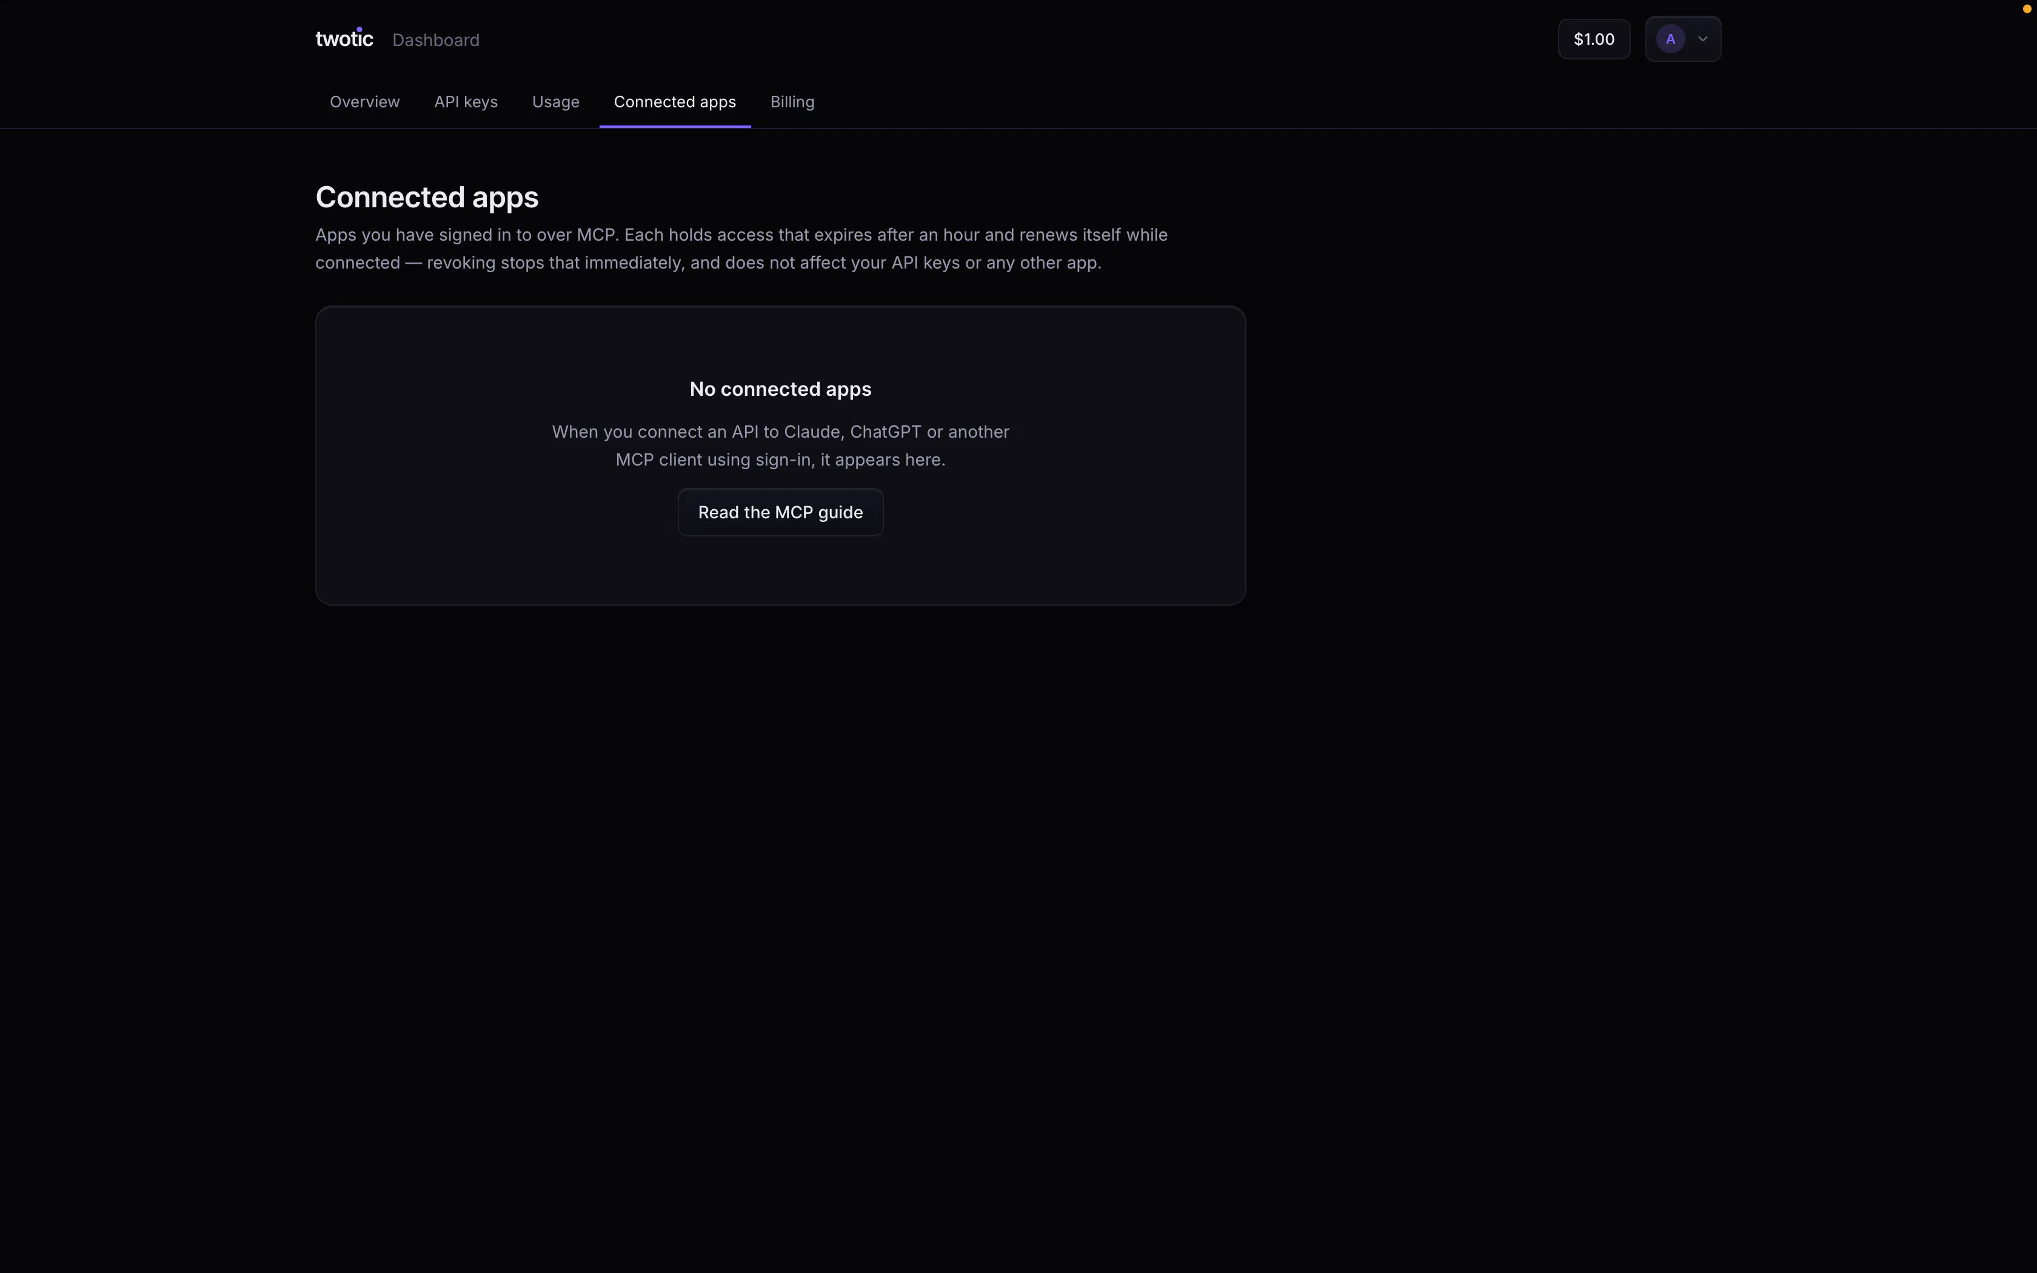Click Read the MCP guide button

click(x=780, y=512)
